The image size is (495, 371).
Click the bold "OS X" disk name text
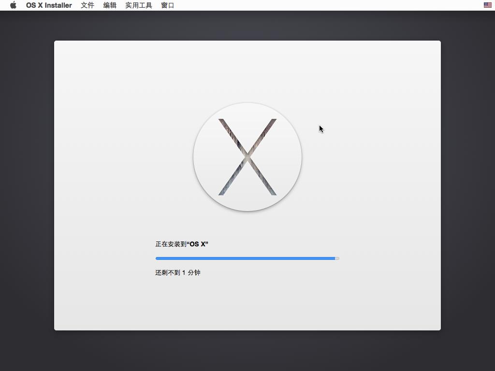pyautogui.click(x=198, y=244)
